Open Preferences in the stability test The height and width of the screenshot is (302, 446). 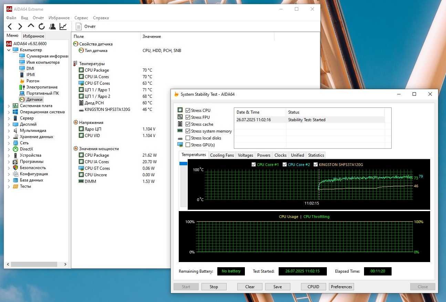[x=342, y=287]
